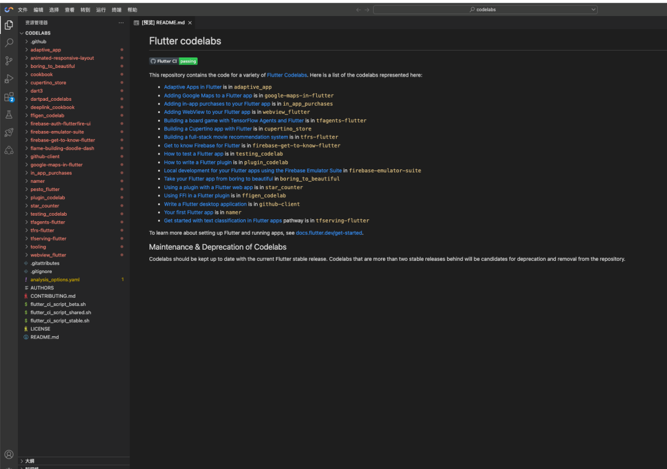Screen dimensions: 667x469
Task: Open the 编辑 menu
Action: tap(38, 10)
